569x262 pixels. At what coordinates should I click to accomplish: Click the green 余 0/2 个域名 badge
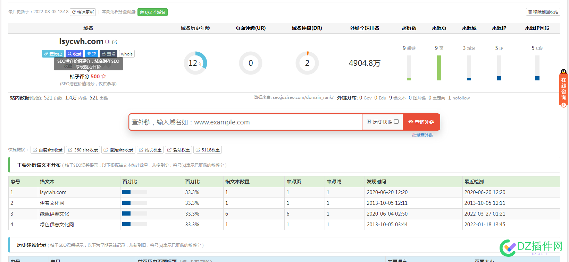point(152,12)
